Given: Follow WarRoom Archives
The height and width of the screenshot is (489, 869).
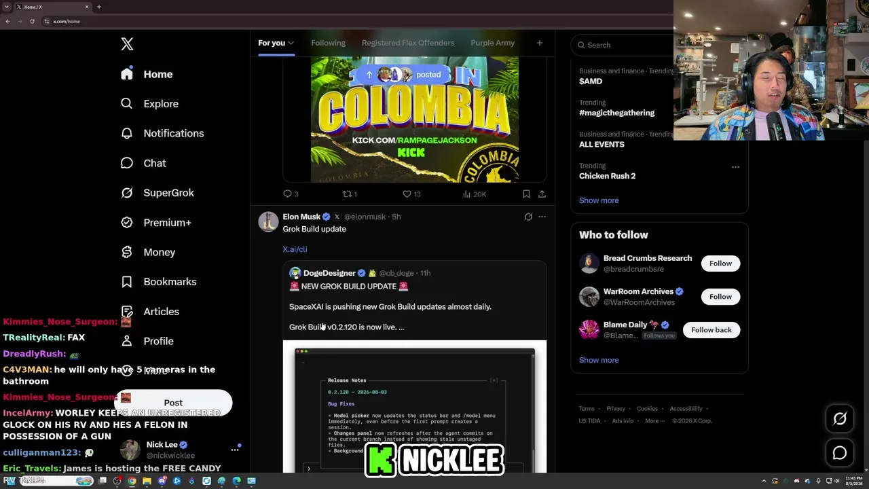Looking at the screenshot, I should [x=720, y=297].
